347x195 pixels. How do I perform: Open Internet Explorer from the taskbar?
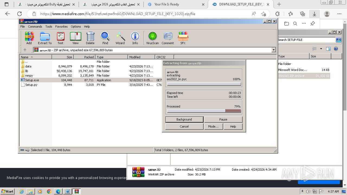point(22,191)
